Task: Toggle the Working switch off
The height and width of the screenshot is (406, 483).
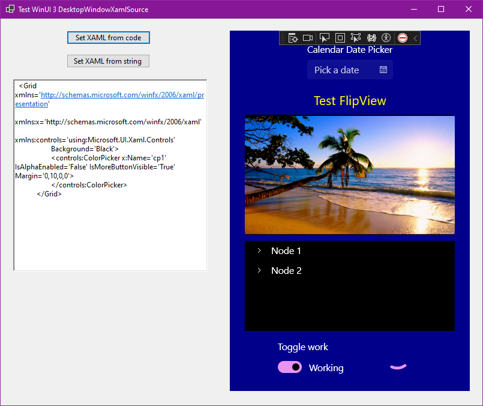Action: click(x=290, y=367)
